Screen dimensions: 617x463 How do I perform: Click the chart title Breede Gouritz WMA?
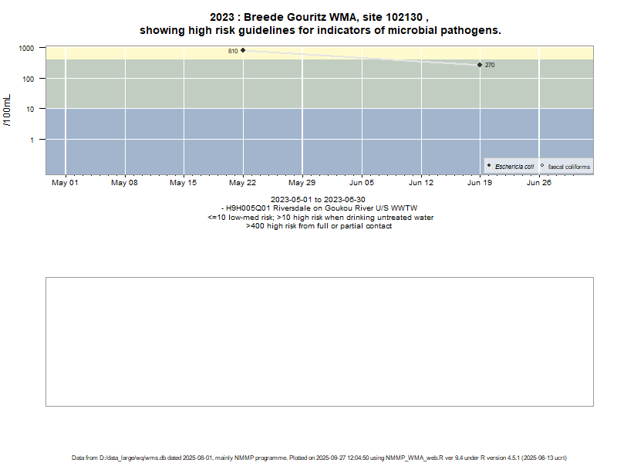pyautogui.click(x=320, y=17)
